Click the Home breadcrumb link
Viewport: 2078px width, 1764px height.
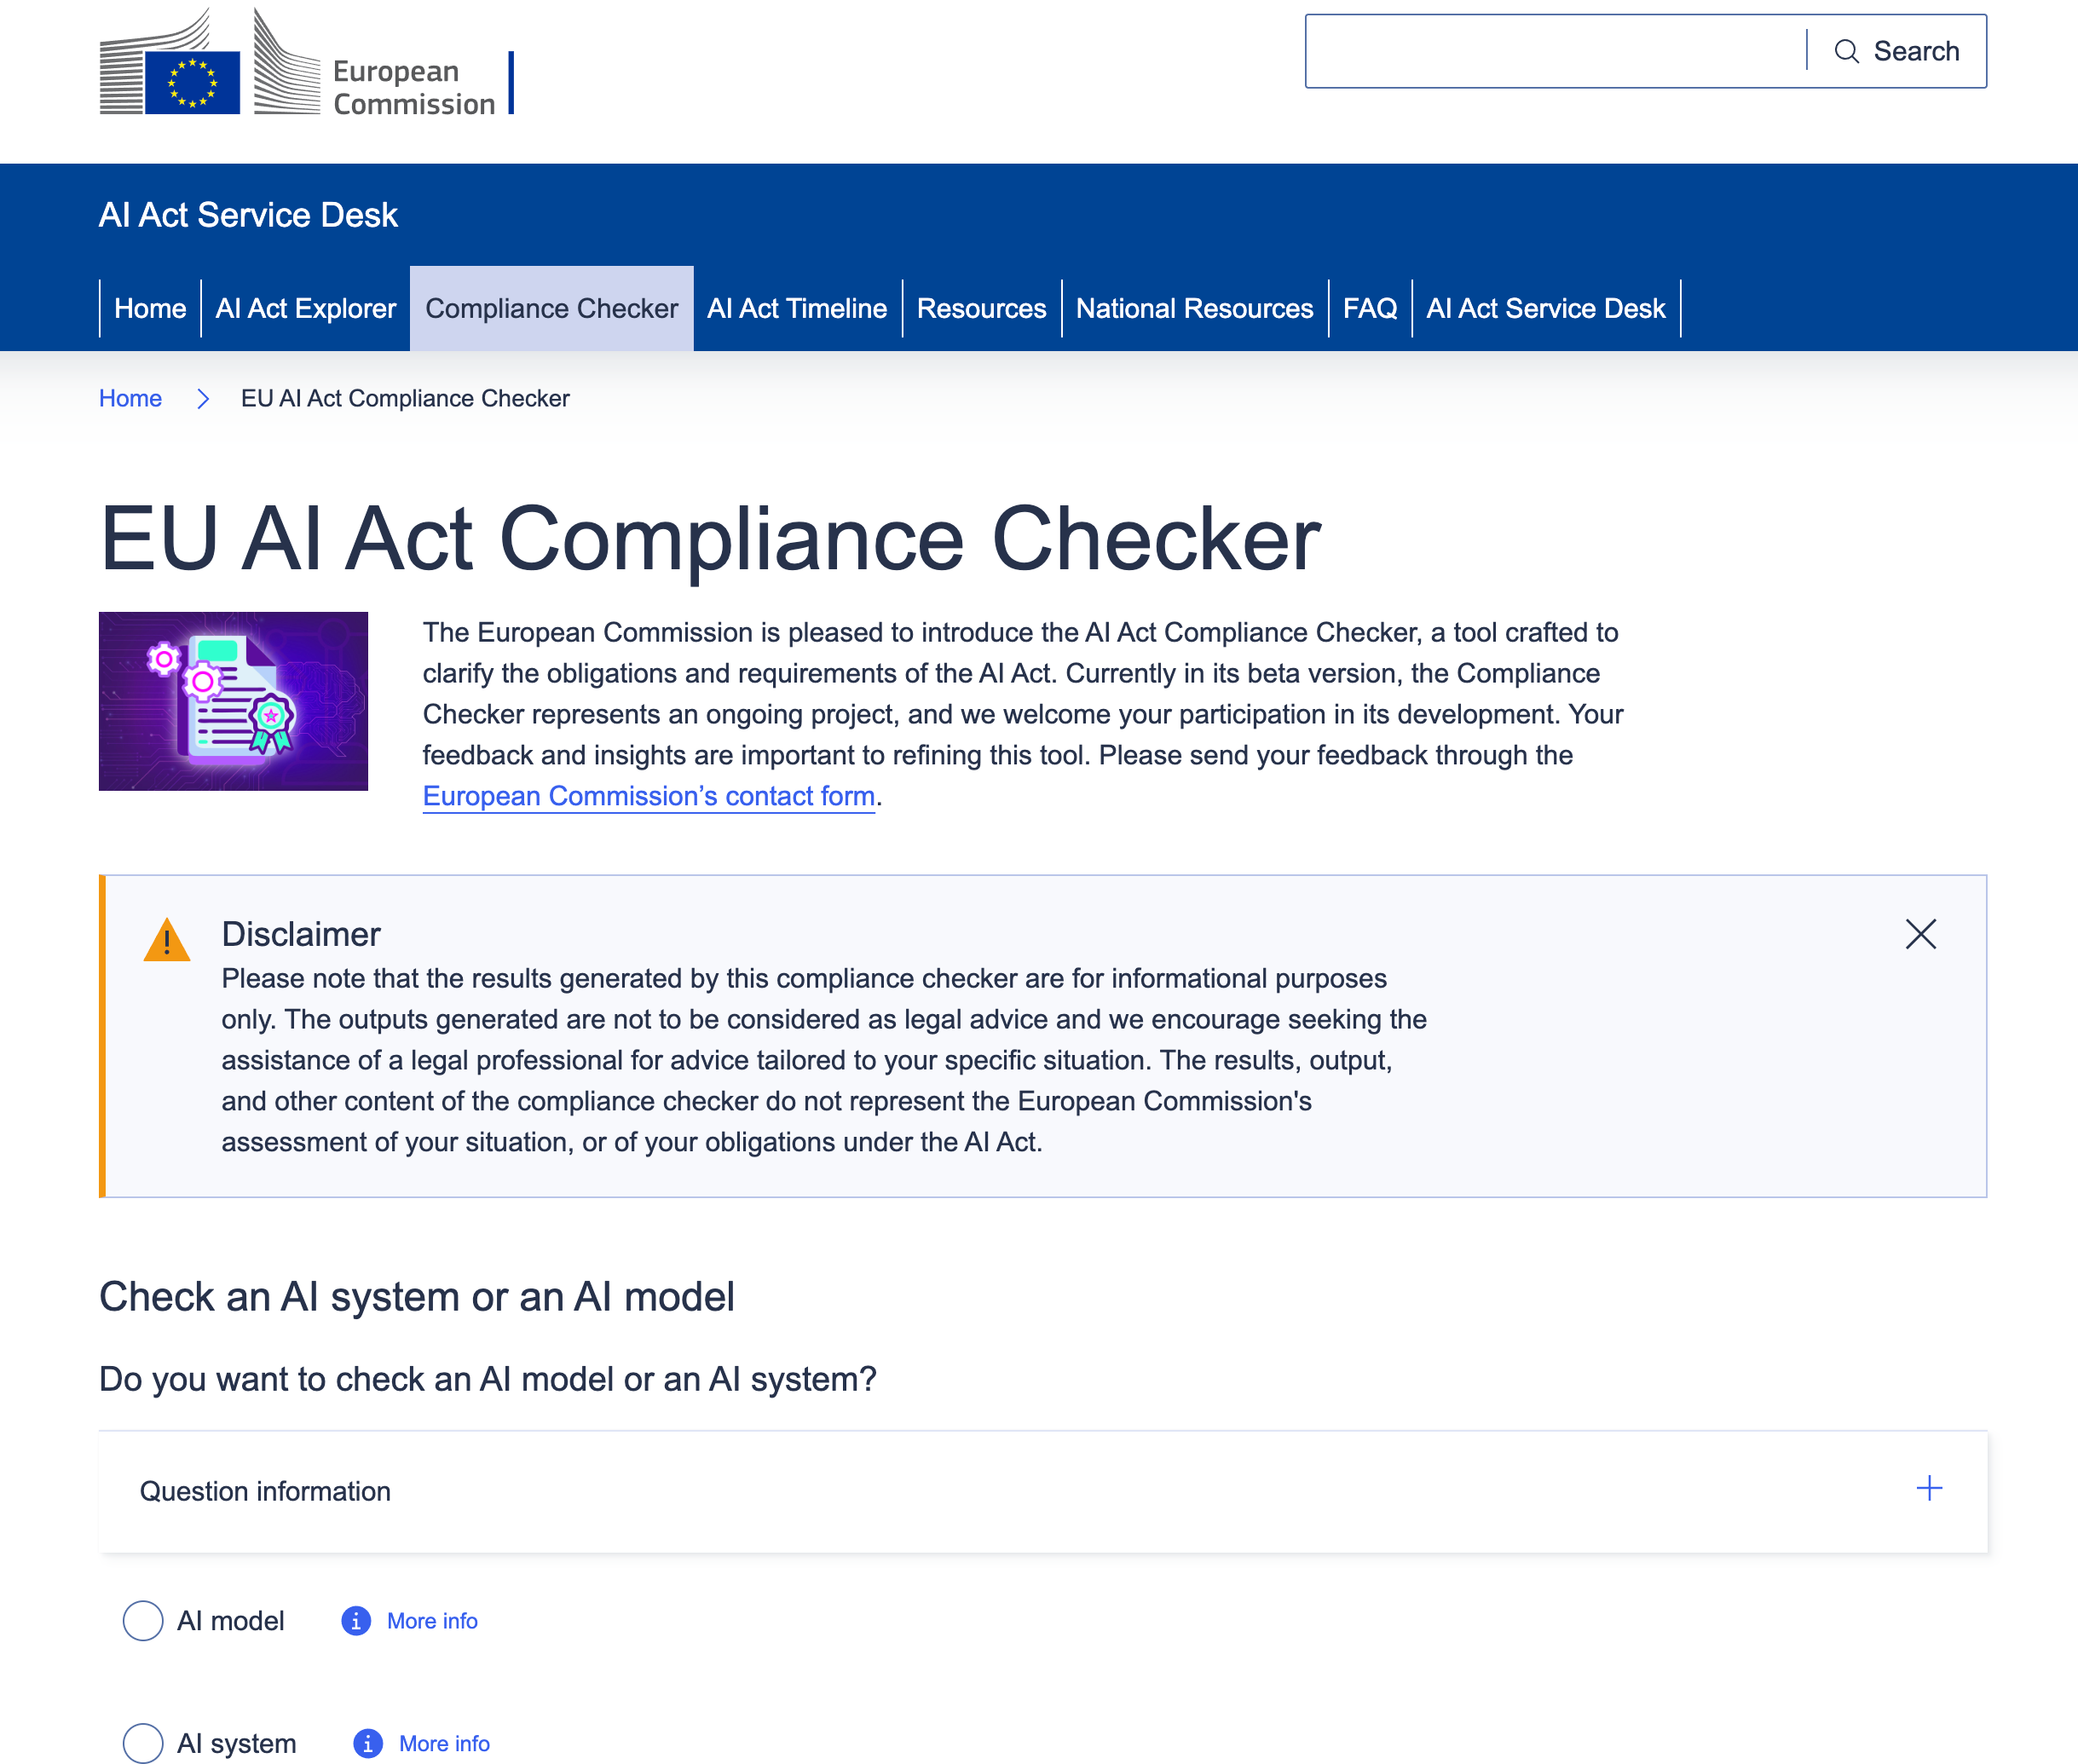[x=130, y=398]
